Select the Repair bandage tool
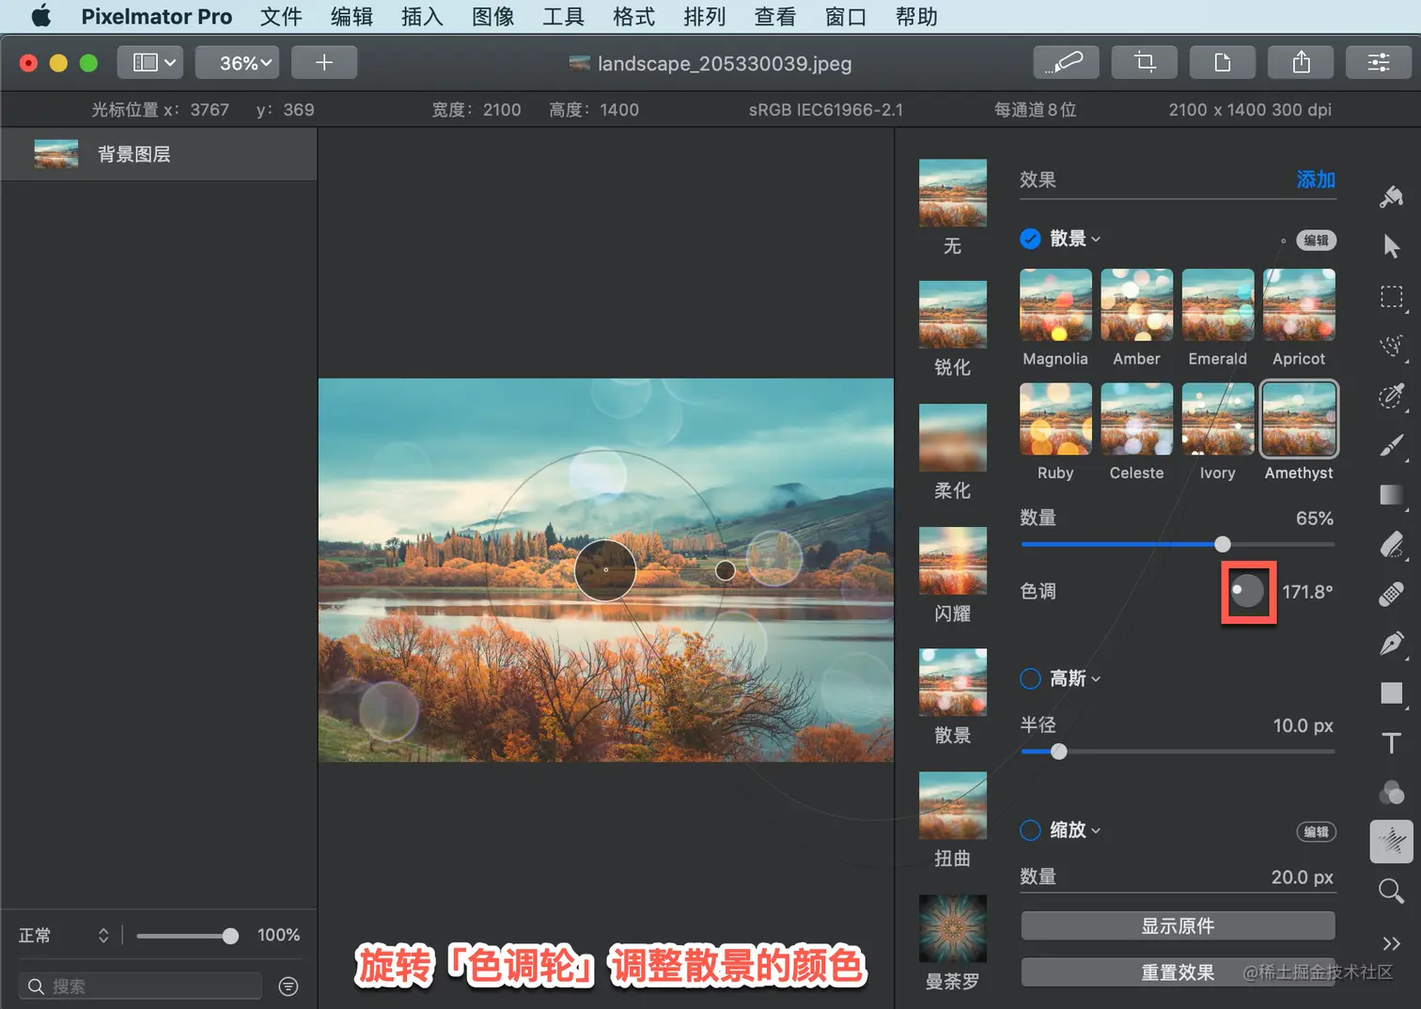 coord(1392,594)
